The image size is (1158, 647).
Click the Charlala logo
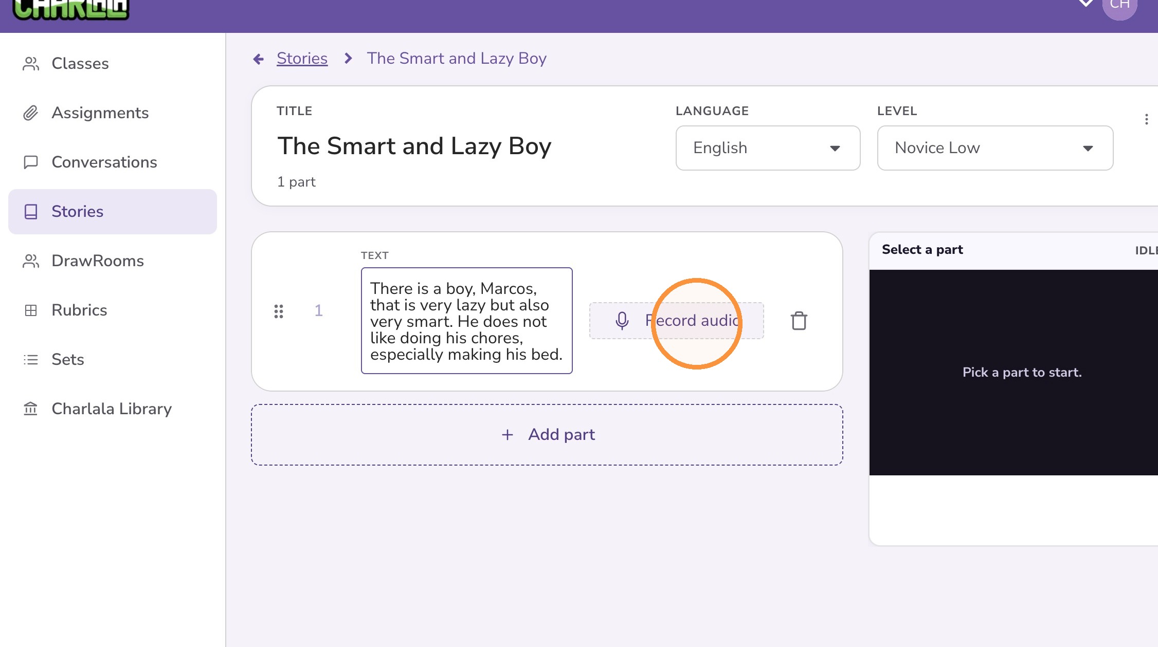point(71,9)
